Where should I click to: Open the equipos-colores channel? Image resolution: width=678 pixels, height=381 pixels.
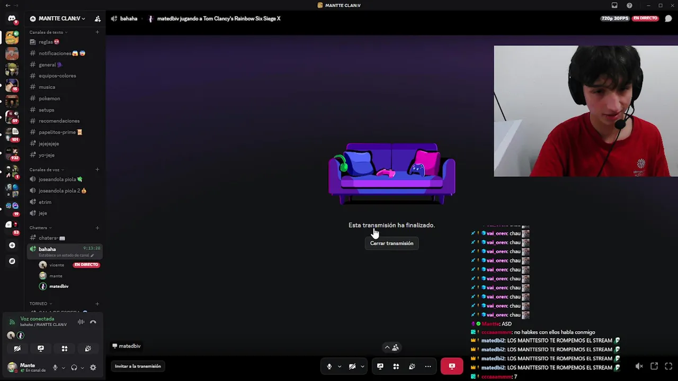point(65,76)
